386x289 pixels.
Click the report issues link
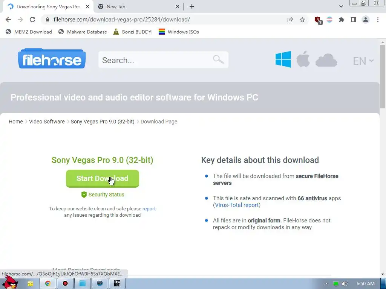point(149,208)
